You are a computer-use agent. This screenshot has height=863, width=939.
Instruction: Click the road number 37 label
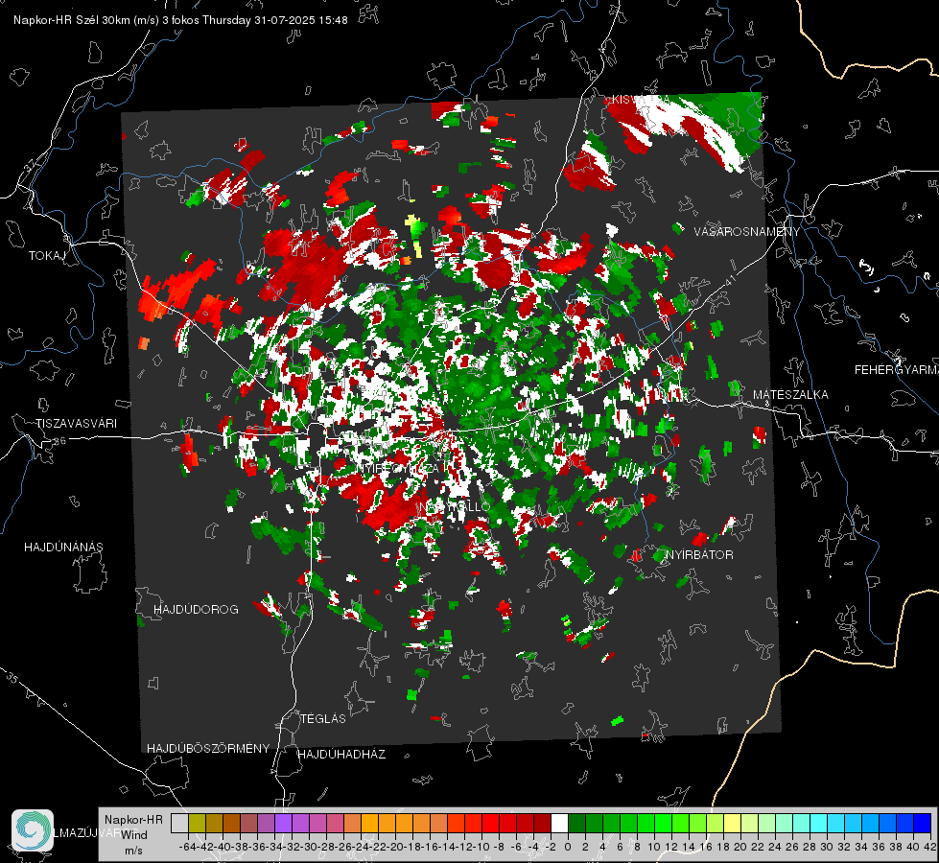click(30, 165)
